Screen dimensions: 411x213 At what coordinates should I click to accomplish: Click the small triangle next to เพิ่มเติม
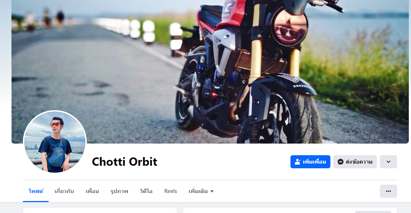tap(212, 192)
